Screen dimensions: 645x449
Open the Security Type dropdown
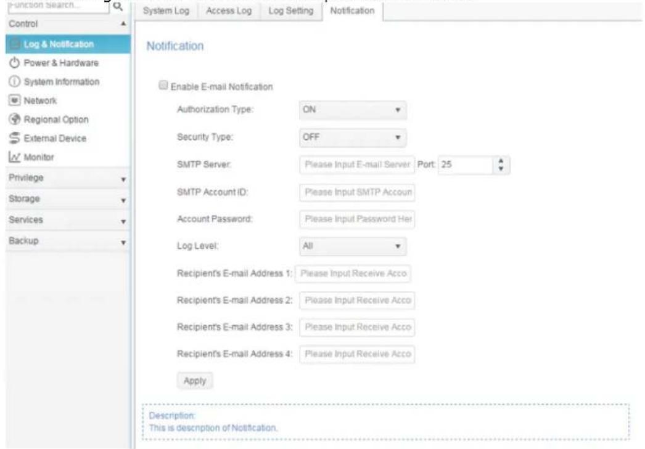353,137
